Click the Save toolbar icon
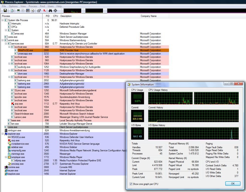The image size is (246, 192). pyautogui.click(x=5, y=11)
